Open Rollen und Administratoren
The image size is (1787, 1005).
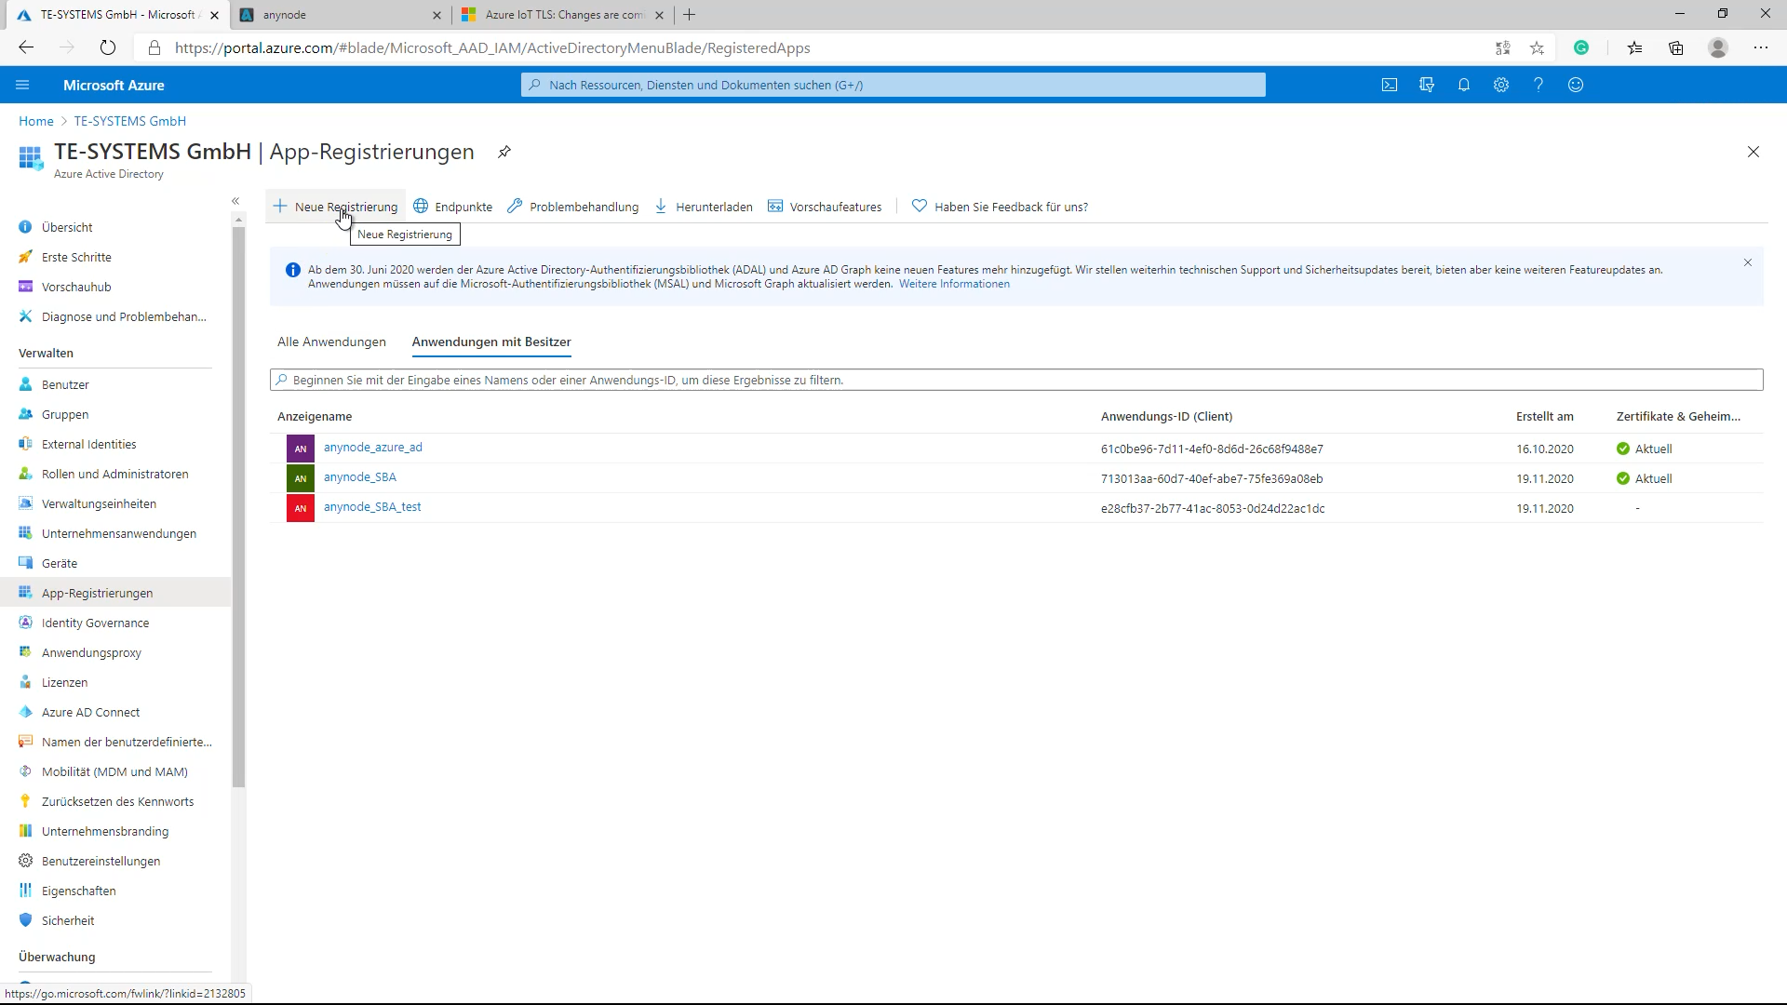[115, 474]
